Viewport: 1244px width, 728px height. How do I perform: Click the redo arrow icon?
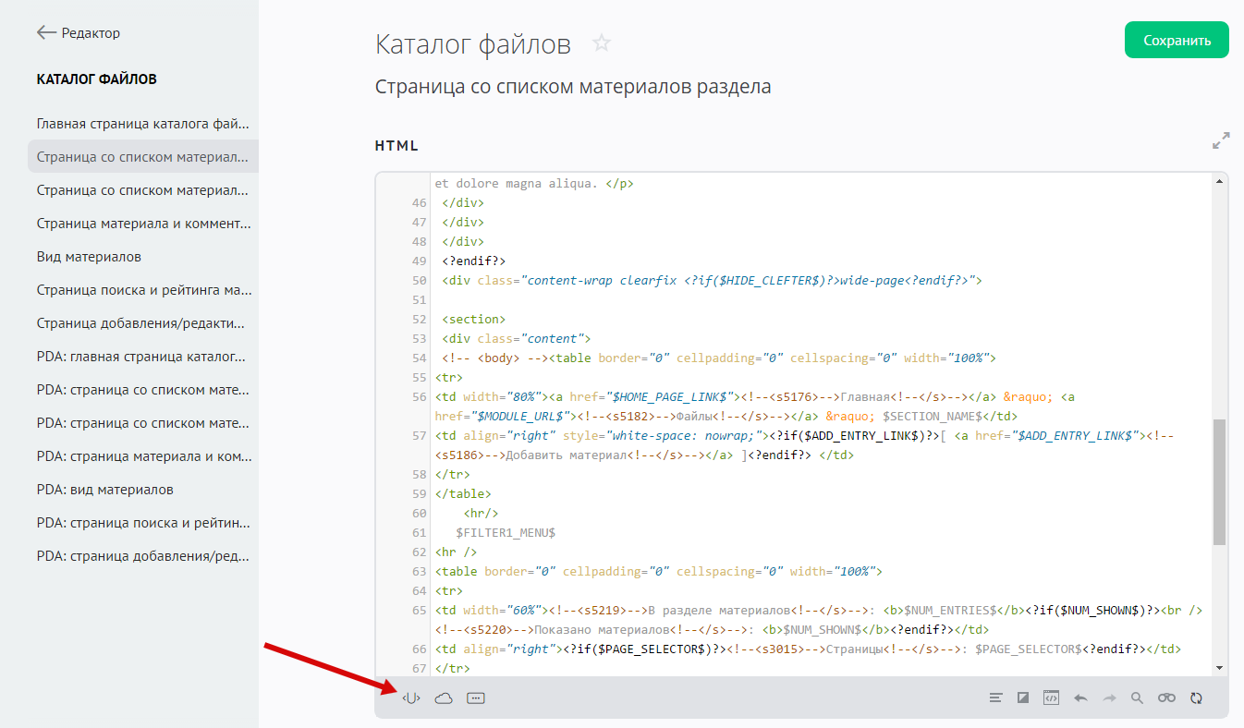coord(1109,698)
